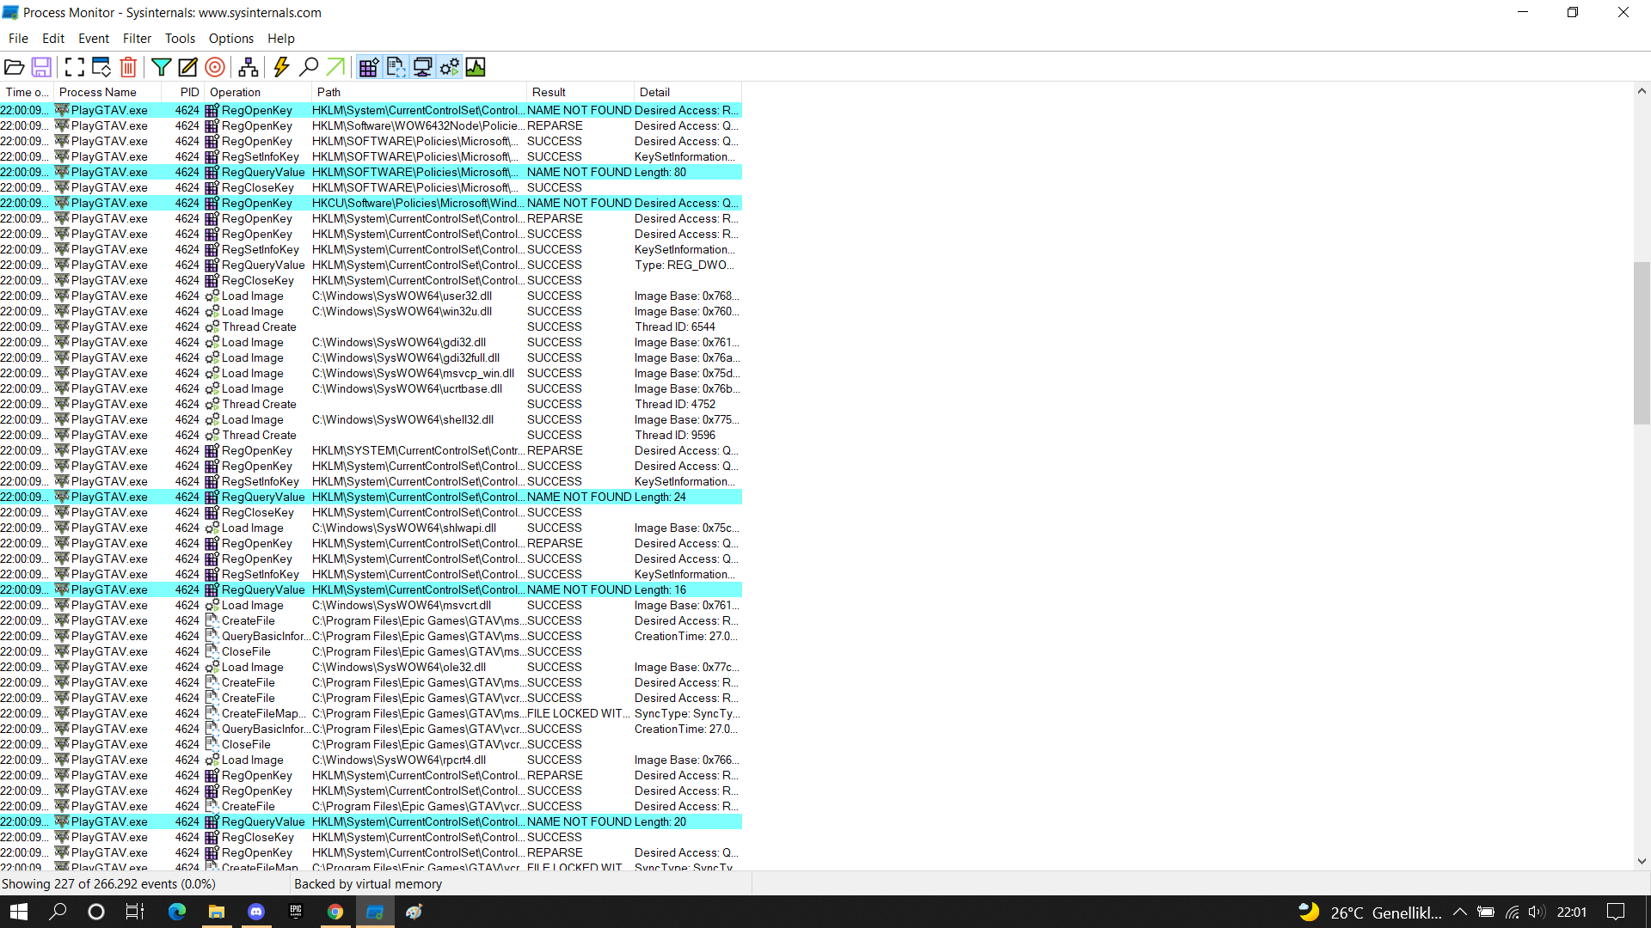Viewport: 1651px width, 928px height.
Task: Toggle Autoscroll toolbar button
Action: coord(101,67)
